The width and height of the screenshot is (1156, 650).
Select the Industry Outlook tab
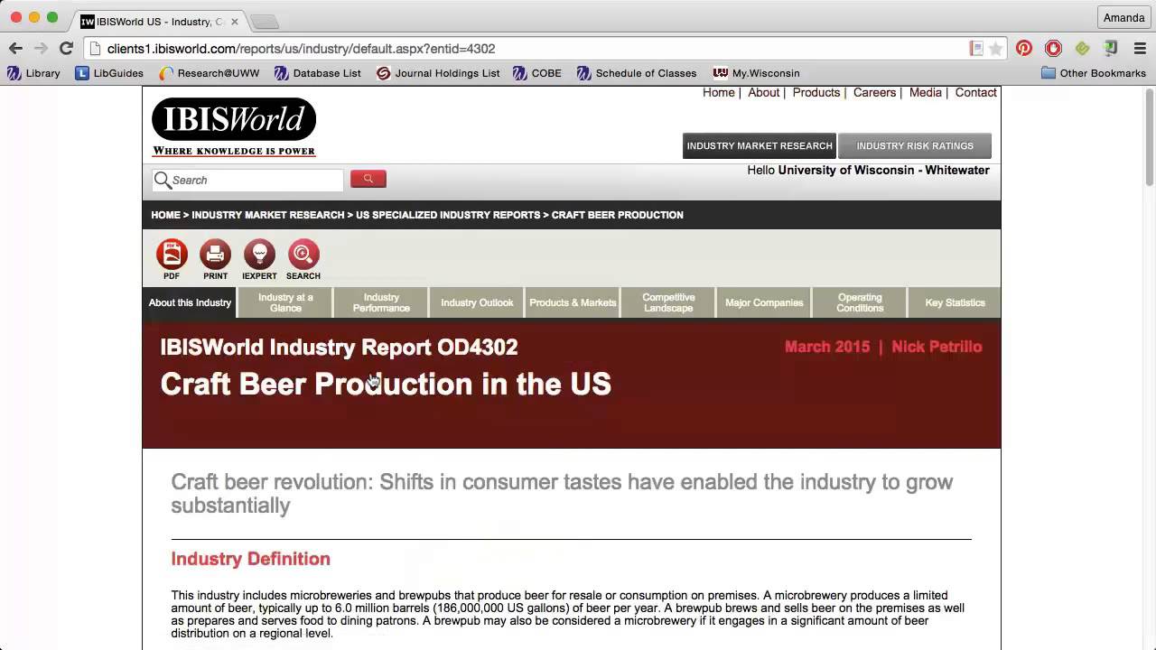pyautogui.click(x=477, y=302)
